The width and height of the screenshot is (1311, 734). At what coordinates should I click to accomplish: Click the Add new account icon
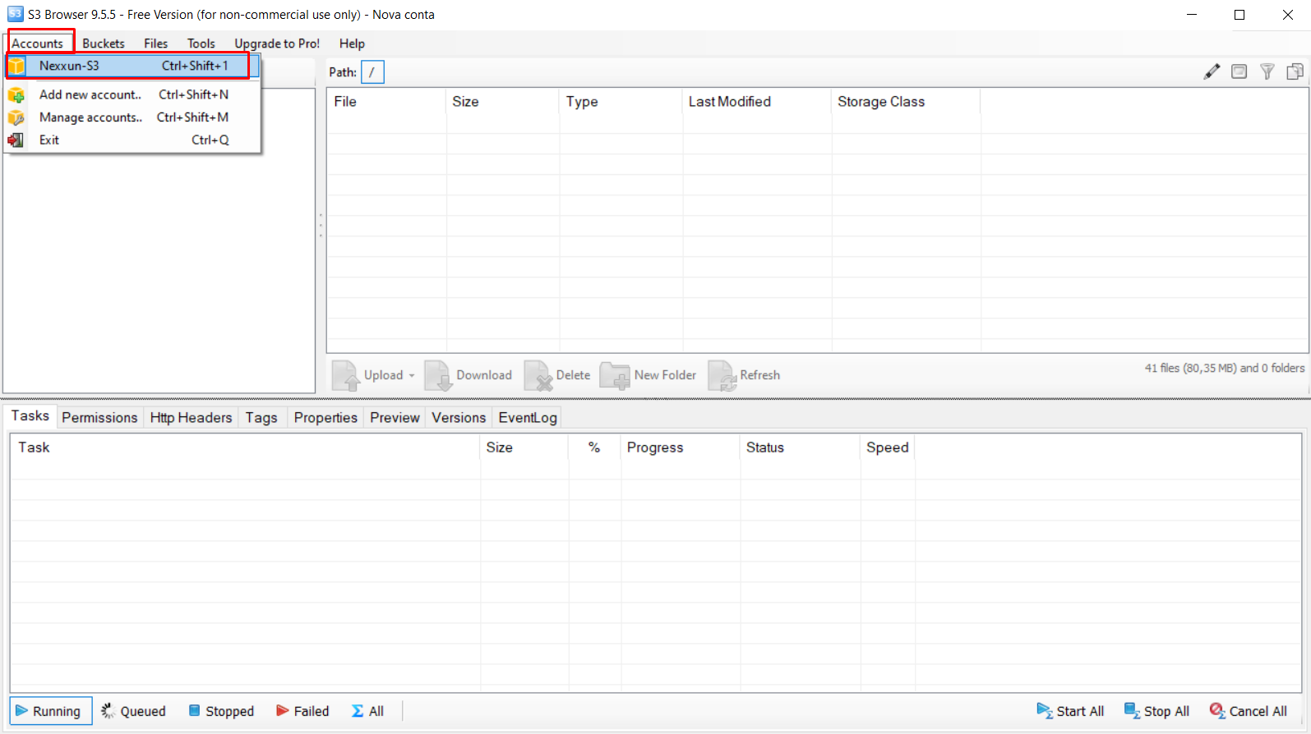[16, 95]
